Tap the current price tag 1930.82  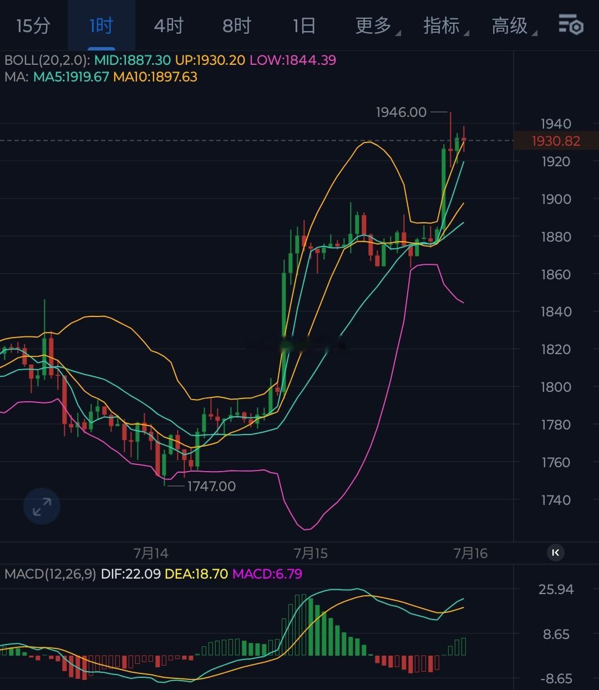pos(556,141)
